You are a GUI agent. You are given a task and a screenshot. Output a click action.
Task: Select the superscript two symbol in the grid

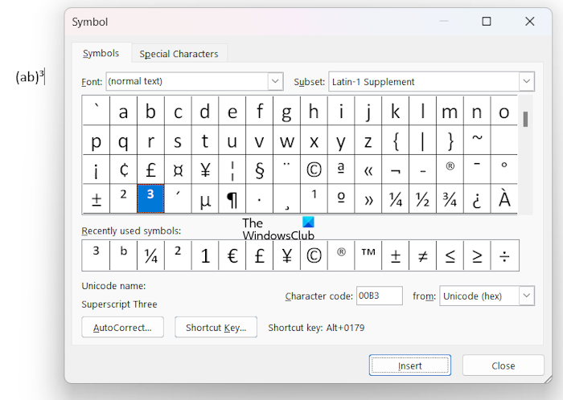tap(123, 198)
